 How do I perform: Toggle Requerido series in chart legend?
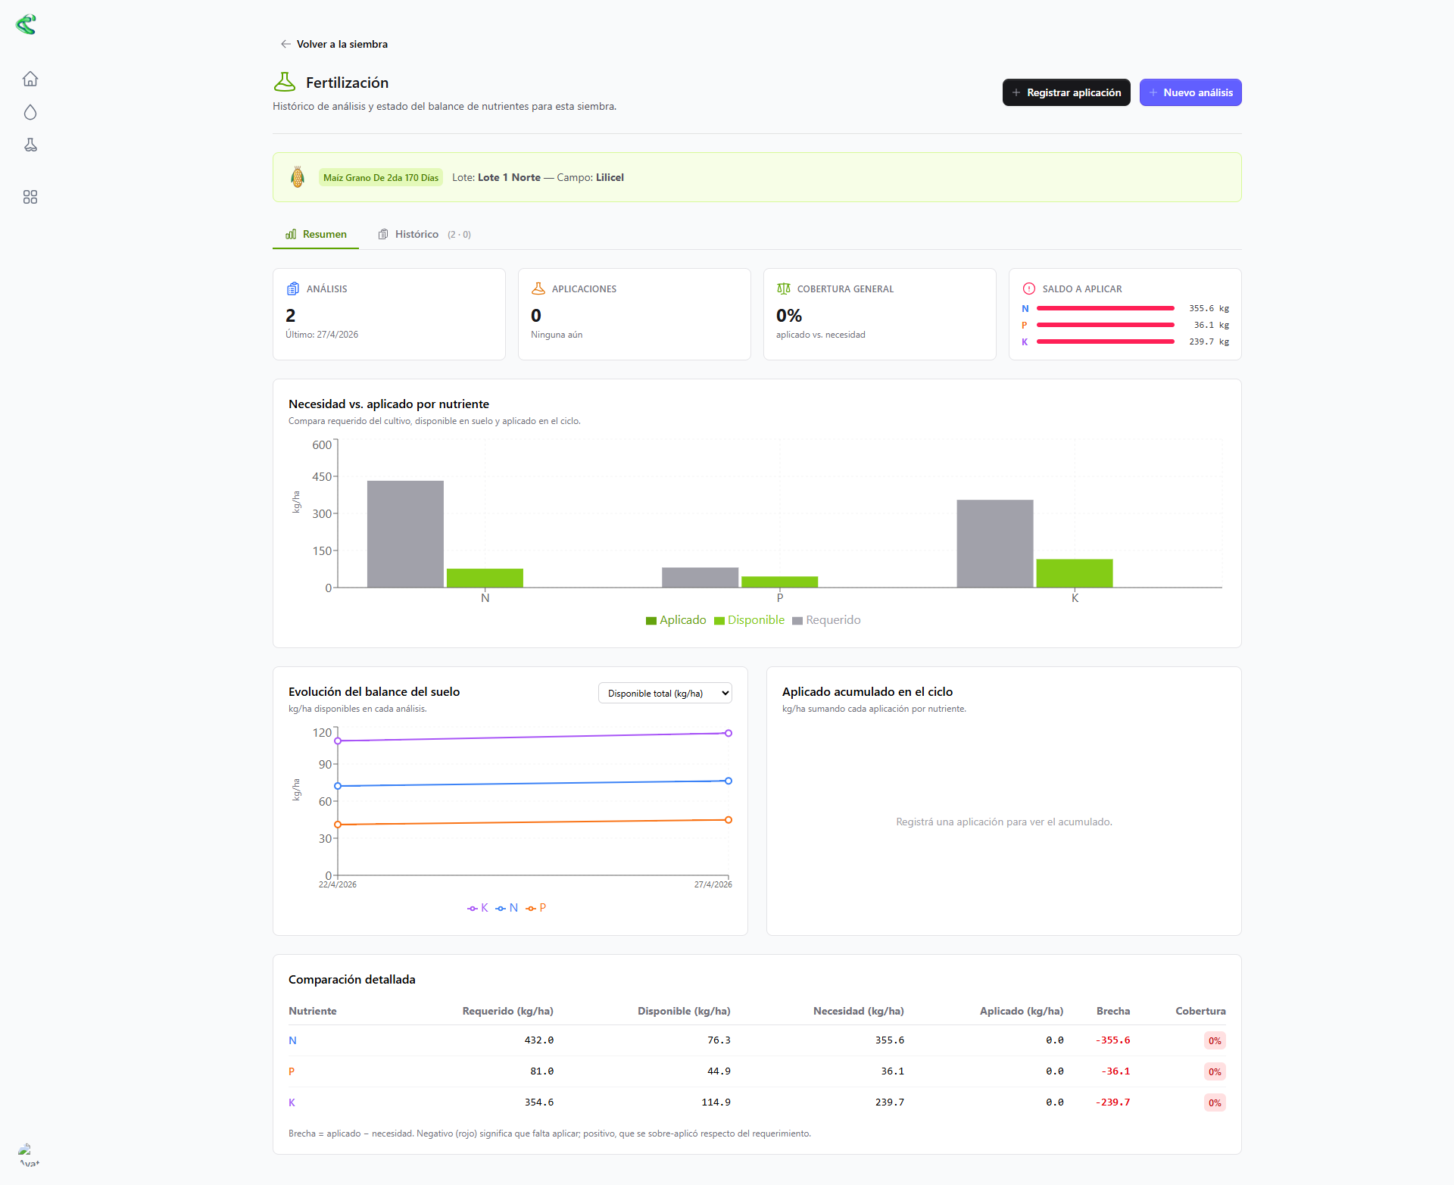pos(826,620)
